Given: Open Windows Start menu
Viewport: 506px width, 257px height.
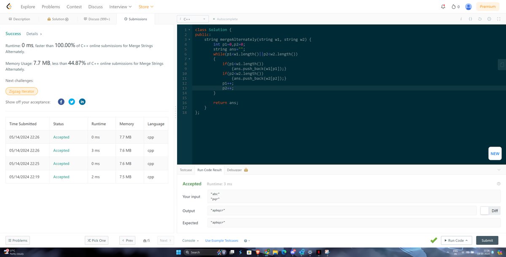Looking at the screenshot, I should (178, 252).
